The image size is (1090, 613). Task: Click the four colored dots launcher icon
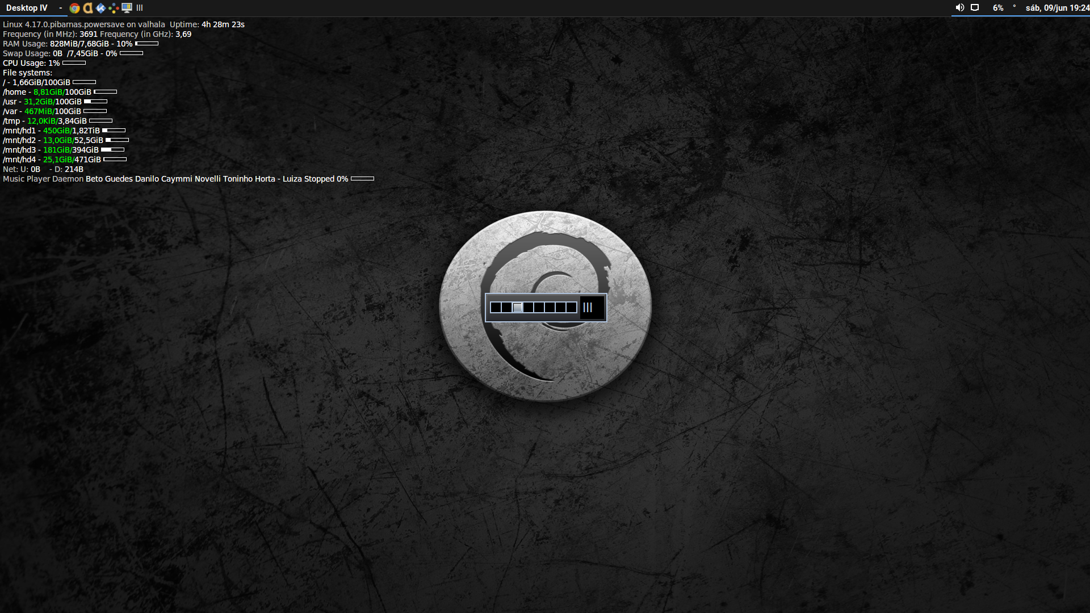coord(114,8)
